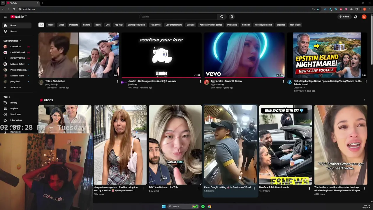Select the Recently uploaded chip
373x210 pixels.
(x=263, y=25)
